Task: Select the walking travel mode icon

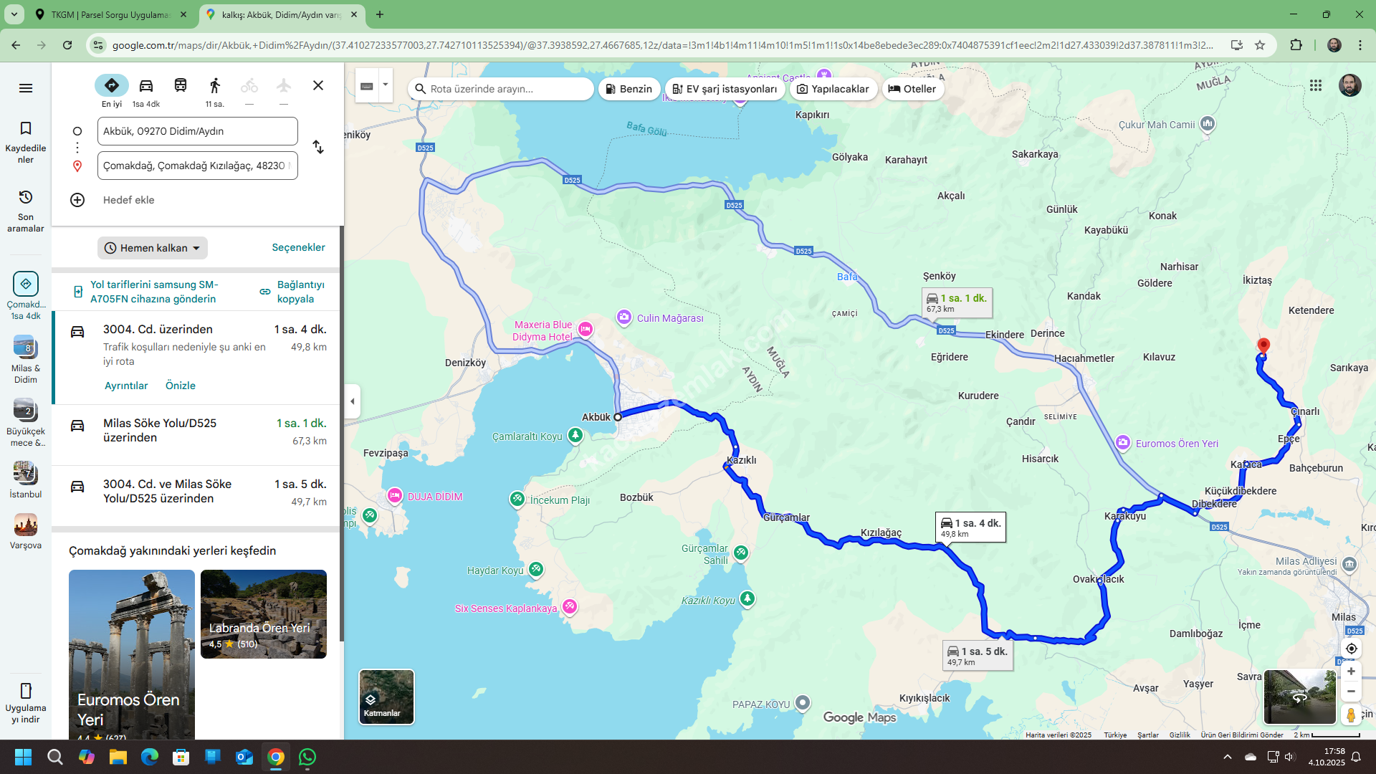Action: coord(214,86)
